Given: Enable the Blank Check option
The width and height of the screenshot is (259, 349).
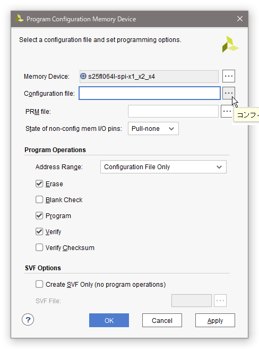Looking at the screenshot, I should click(x=39, y=200).
